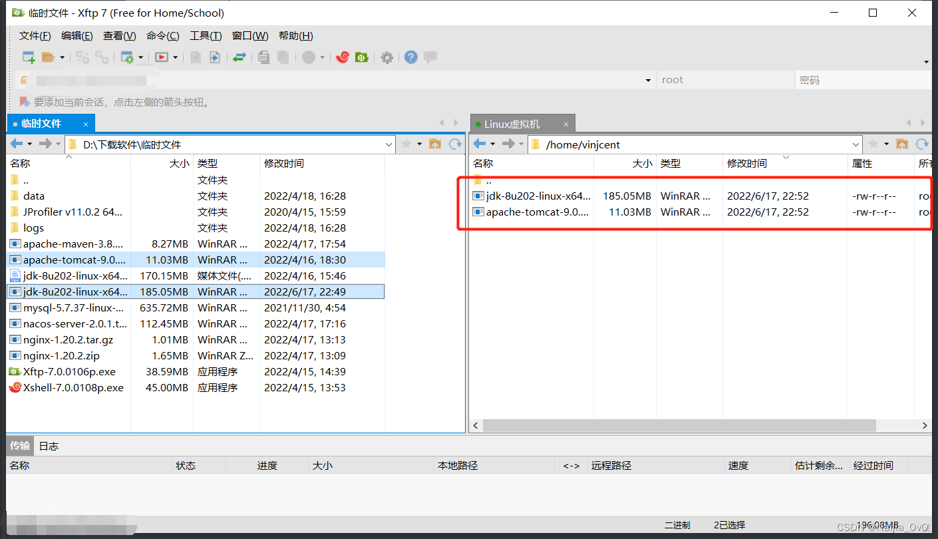Click the speech bubble feedback icon
The image size is (938, 539).
pos(430,57)
